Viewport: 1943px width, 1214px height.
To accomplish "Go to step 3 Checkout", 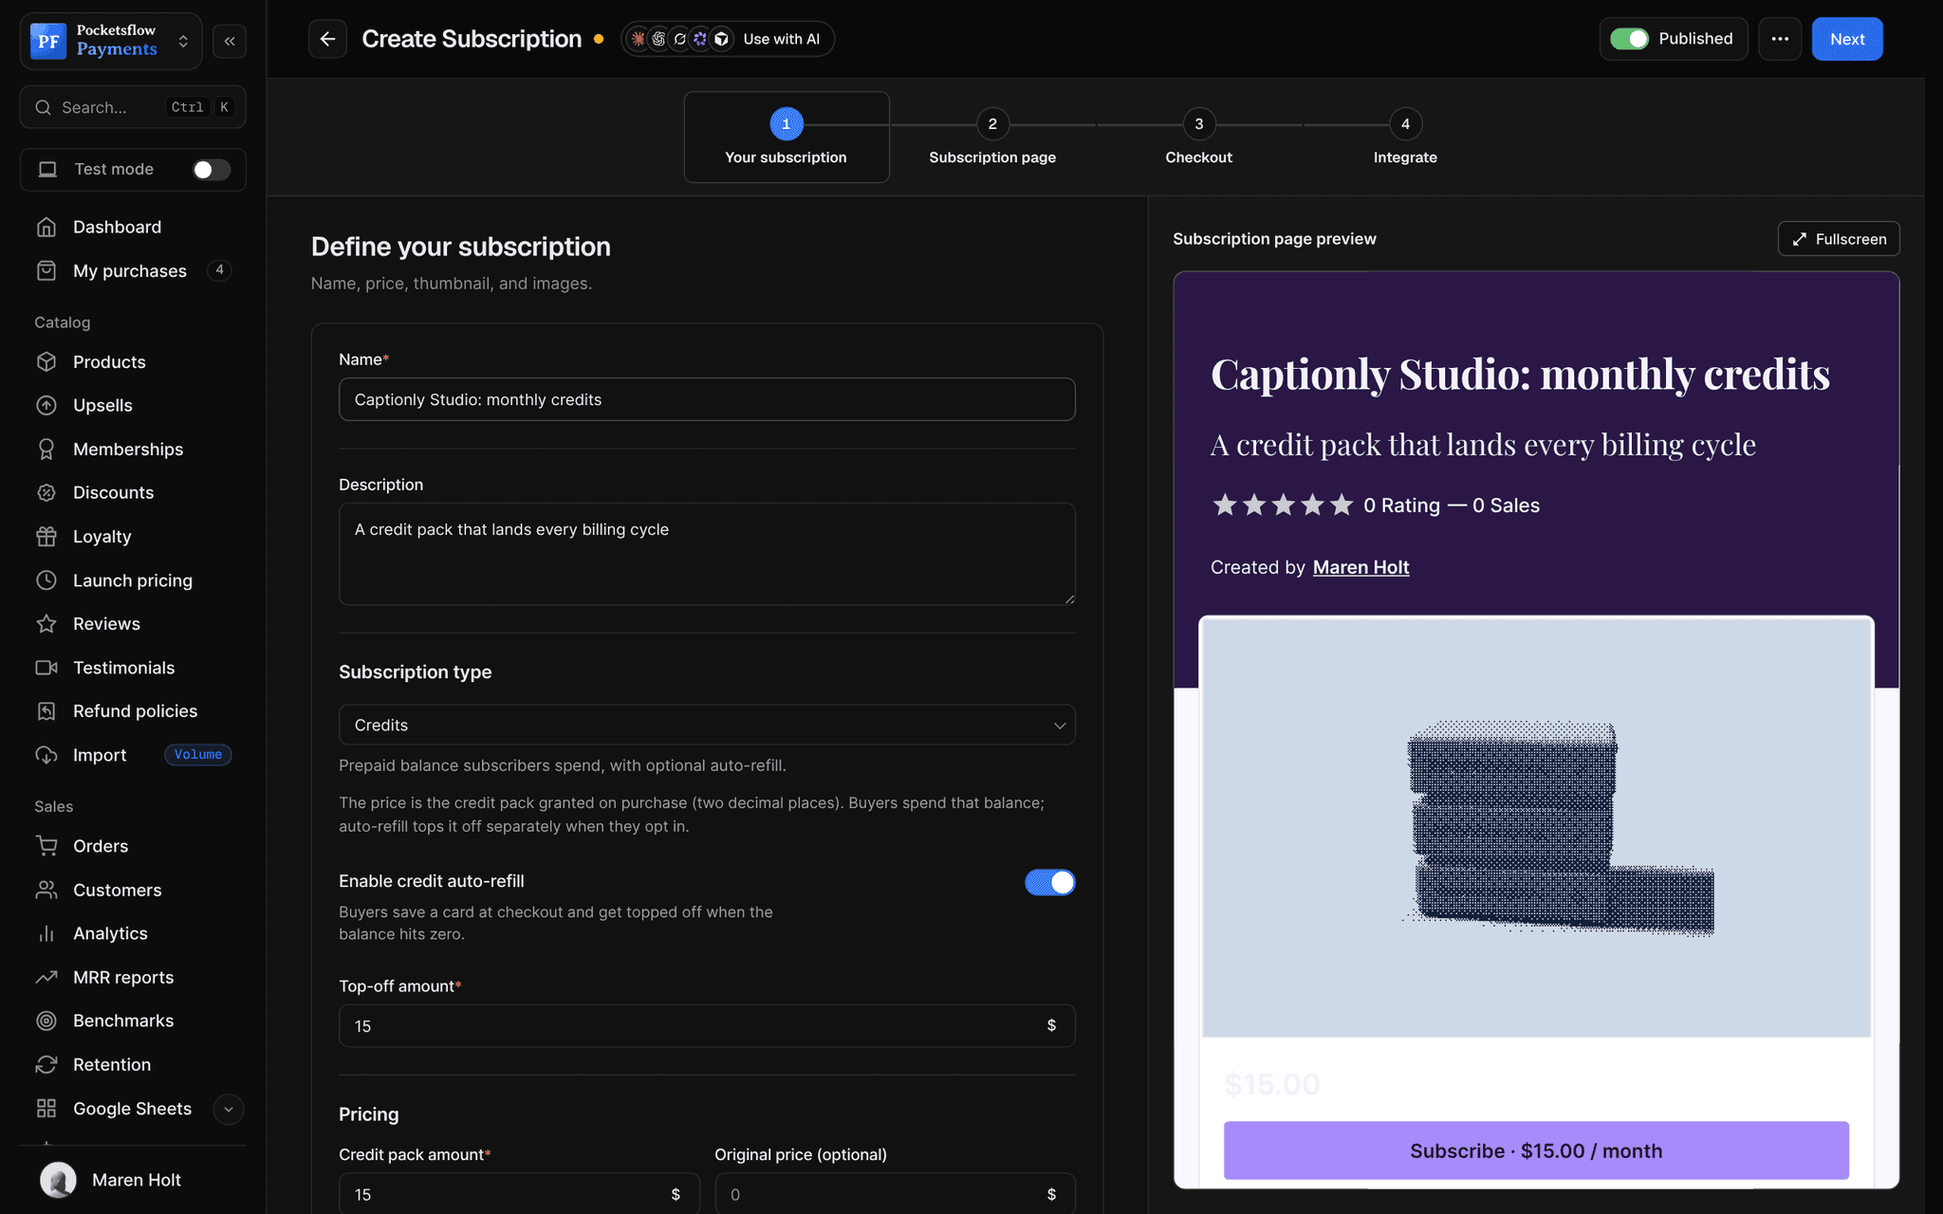I will pos(1198,138).
